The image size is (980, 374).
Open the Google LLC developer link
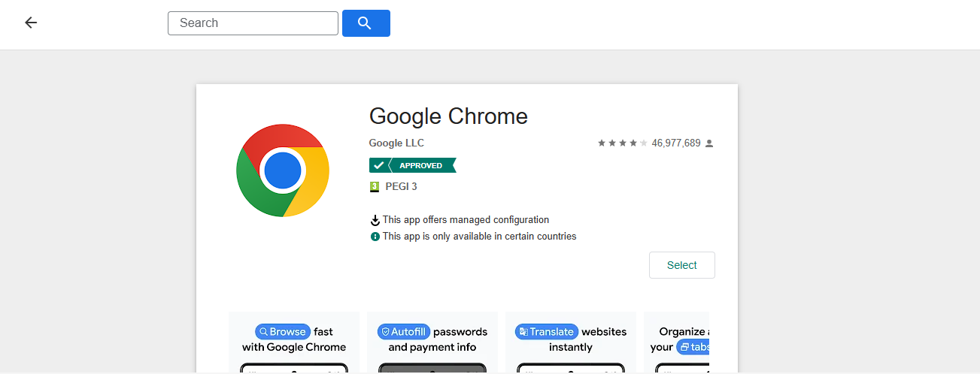396,143
